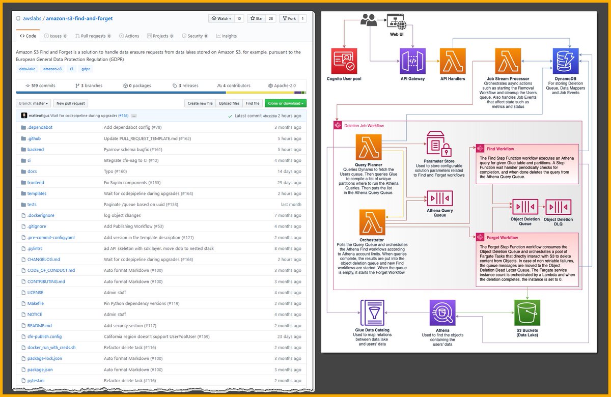Click the API Gateway icon in diagram
The height and width of the screenshot is (397, 611).
pos(413,62)
